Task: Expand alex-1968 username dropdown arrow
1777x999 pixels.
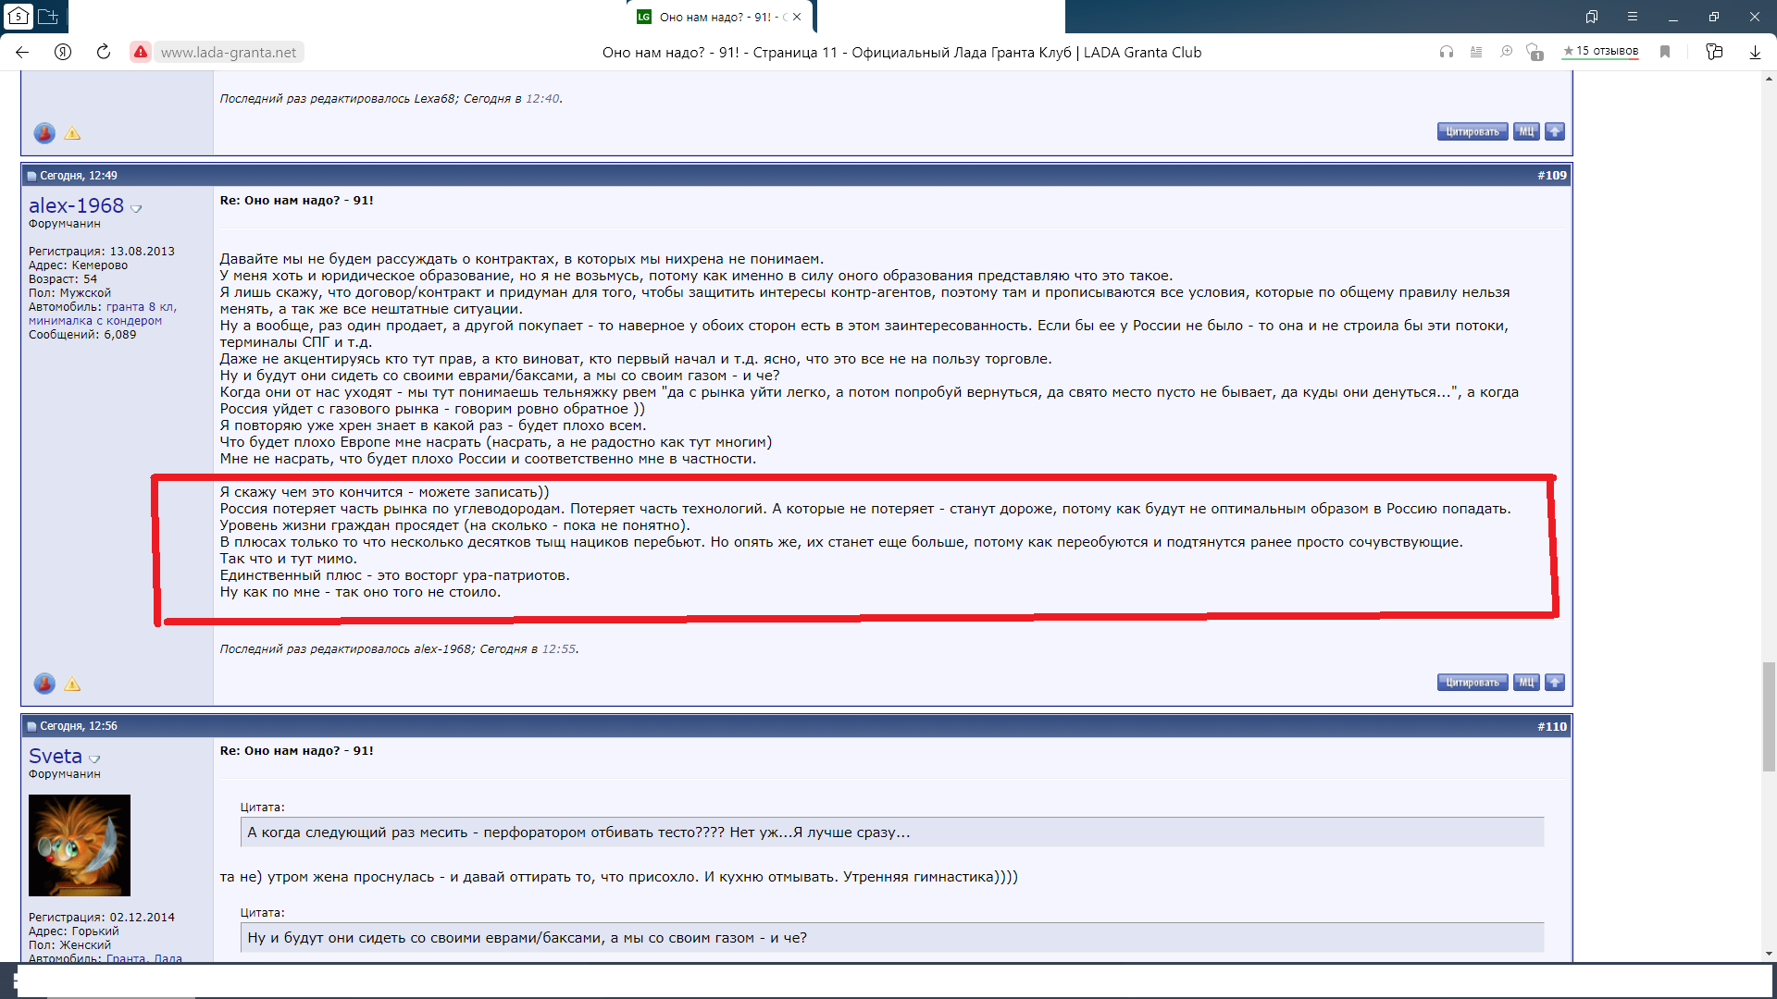Action: point(137,209)
